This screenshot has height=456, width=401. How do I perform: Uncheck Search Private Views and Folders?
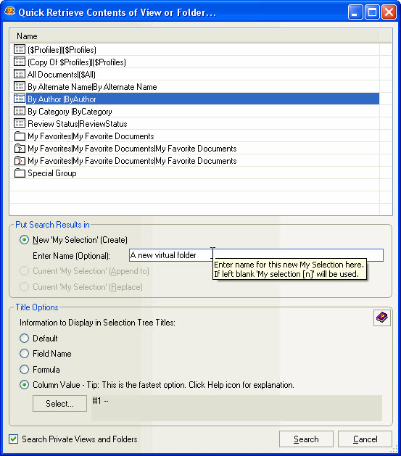coord(13,439)
